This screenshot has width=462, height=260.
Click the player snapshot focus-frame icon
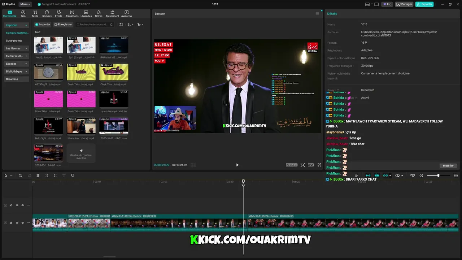click(303, 165)
